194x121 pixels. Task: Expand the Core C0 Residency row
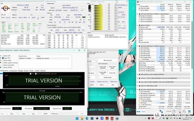(139, 18)
